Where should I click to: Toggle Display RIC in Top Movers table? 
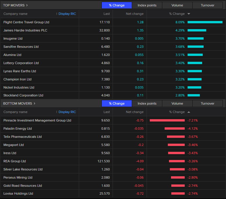click(67, 14)
